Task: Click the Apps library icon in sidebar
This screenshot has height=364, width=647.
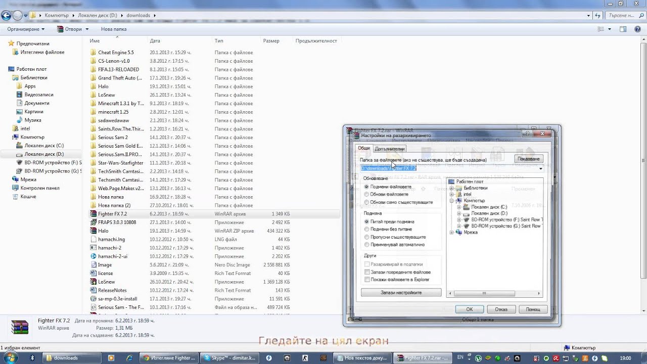Action: point(20,86)
